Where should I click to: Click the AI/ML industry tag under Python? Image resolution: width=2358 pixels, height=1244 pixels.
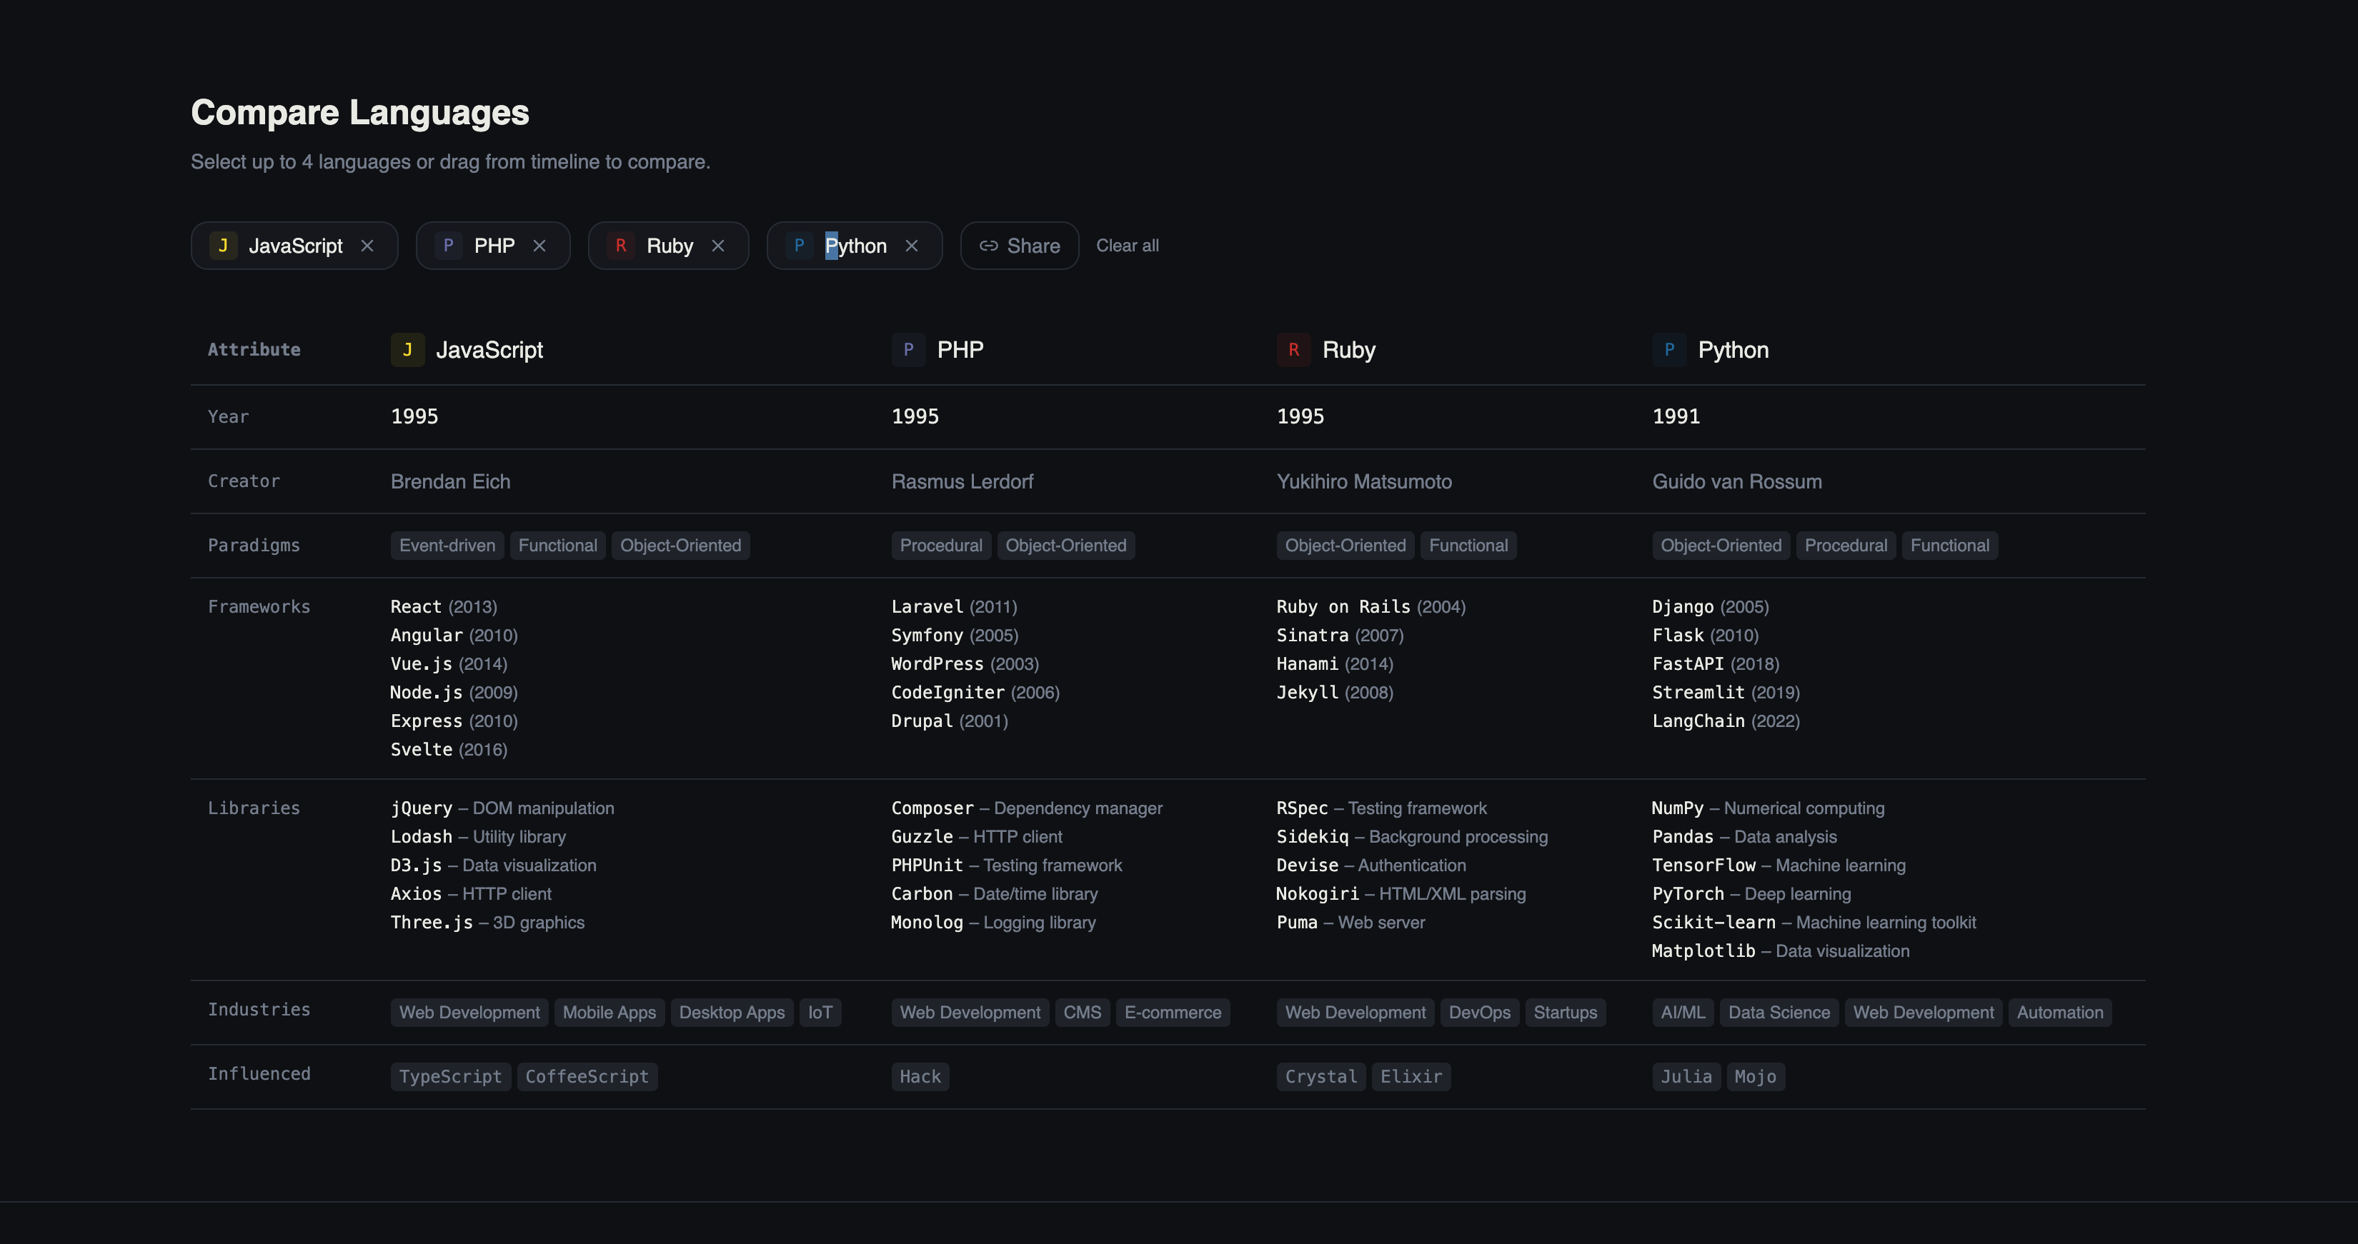tap(1683, 1012)
